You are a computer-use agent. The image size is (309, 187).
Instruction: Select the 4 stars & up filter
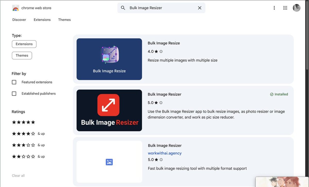tap(28, 134)
